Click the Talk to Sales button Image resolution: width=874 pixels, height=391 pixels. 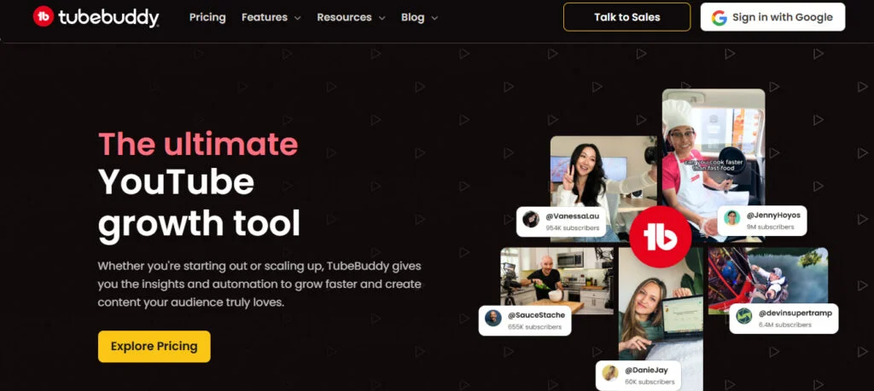pos(627,17)
